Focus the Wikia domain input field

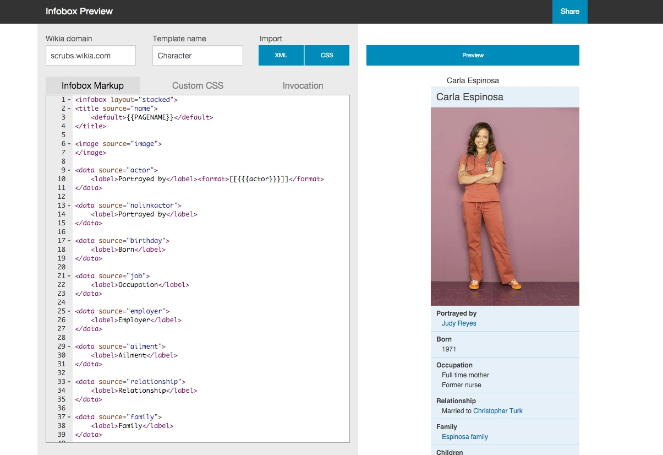[90, 56]
